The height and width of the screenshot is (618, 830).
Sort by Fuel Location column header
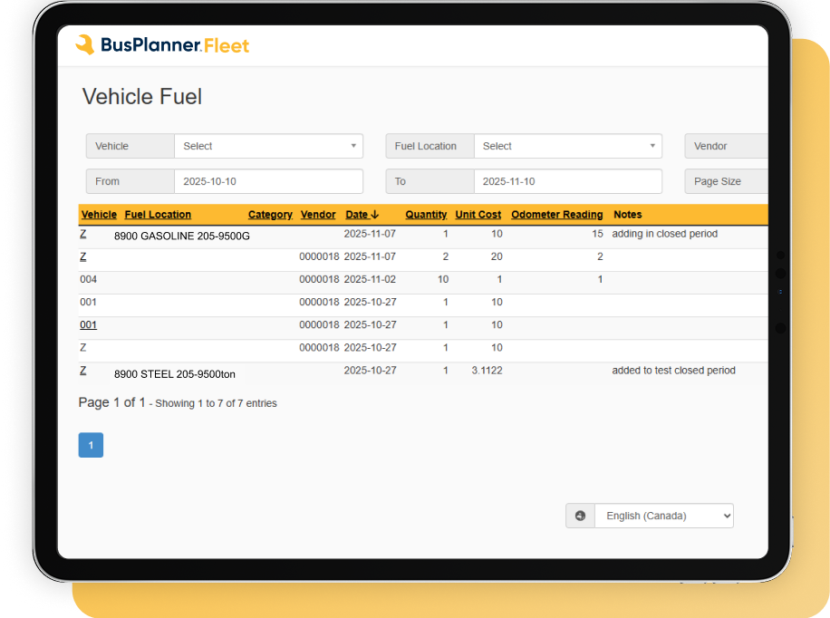(158, 215)
